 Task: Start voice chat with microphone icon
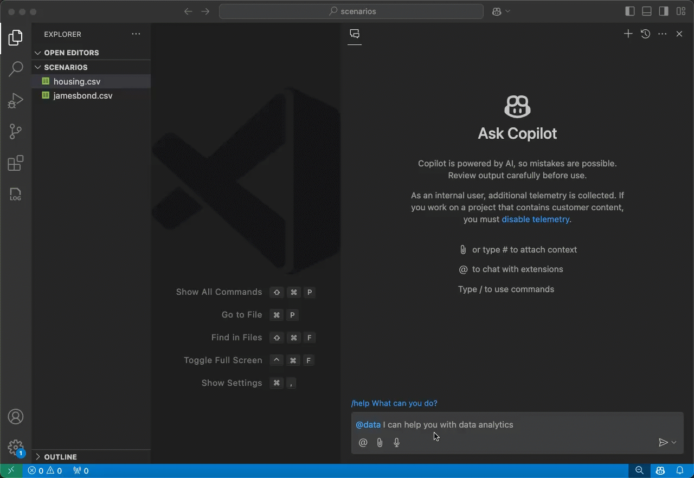pos(397,443)
